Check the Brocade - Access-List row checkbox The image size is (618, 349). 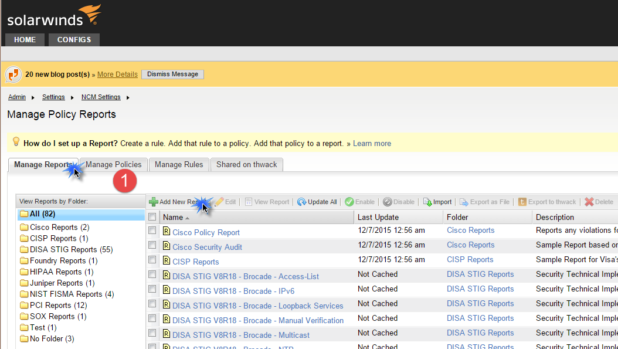(152, 274)
